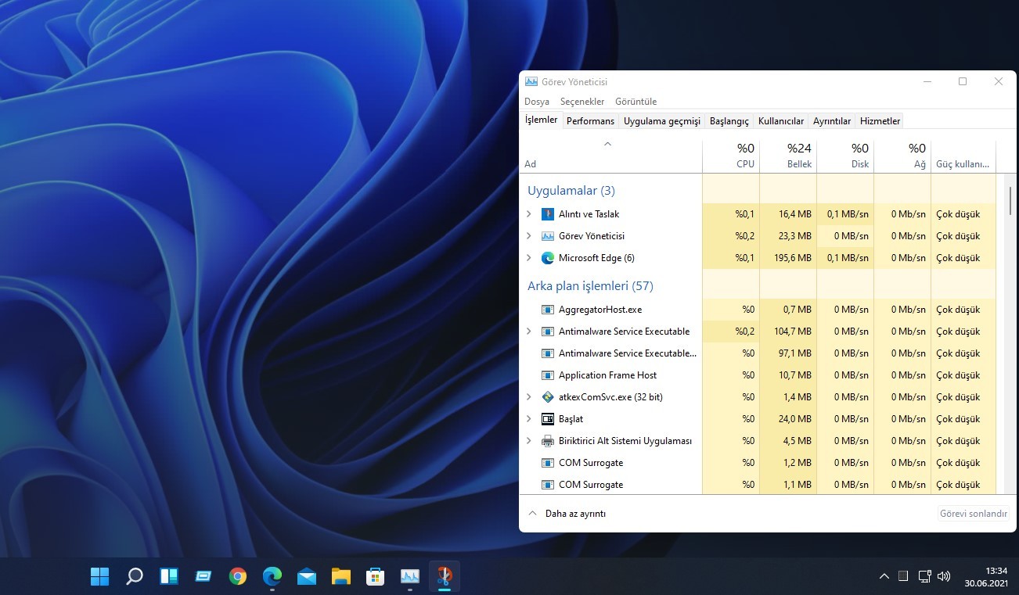
Task: Click the Application Frame Host process icon
Action: click(547, 375)
